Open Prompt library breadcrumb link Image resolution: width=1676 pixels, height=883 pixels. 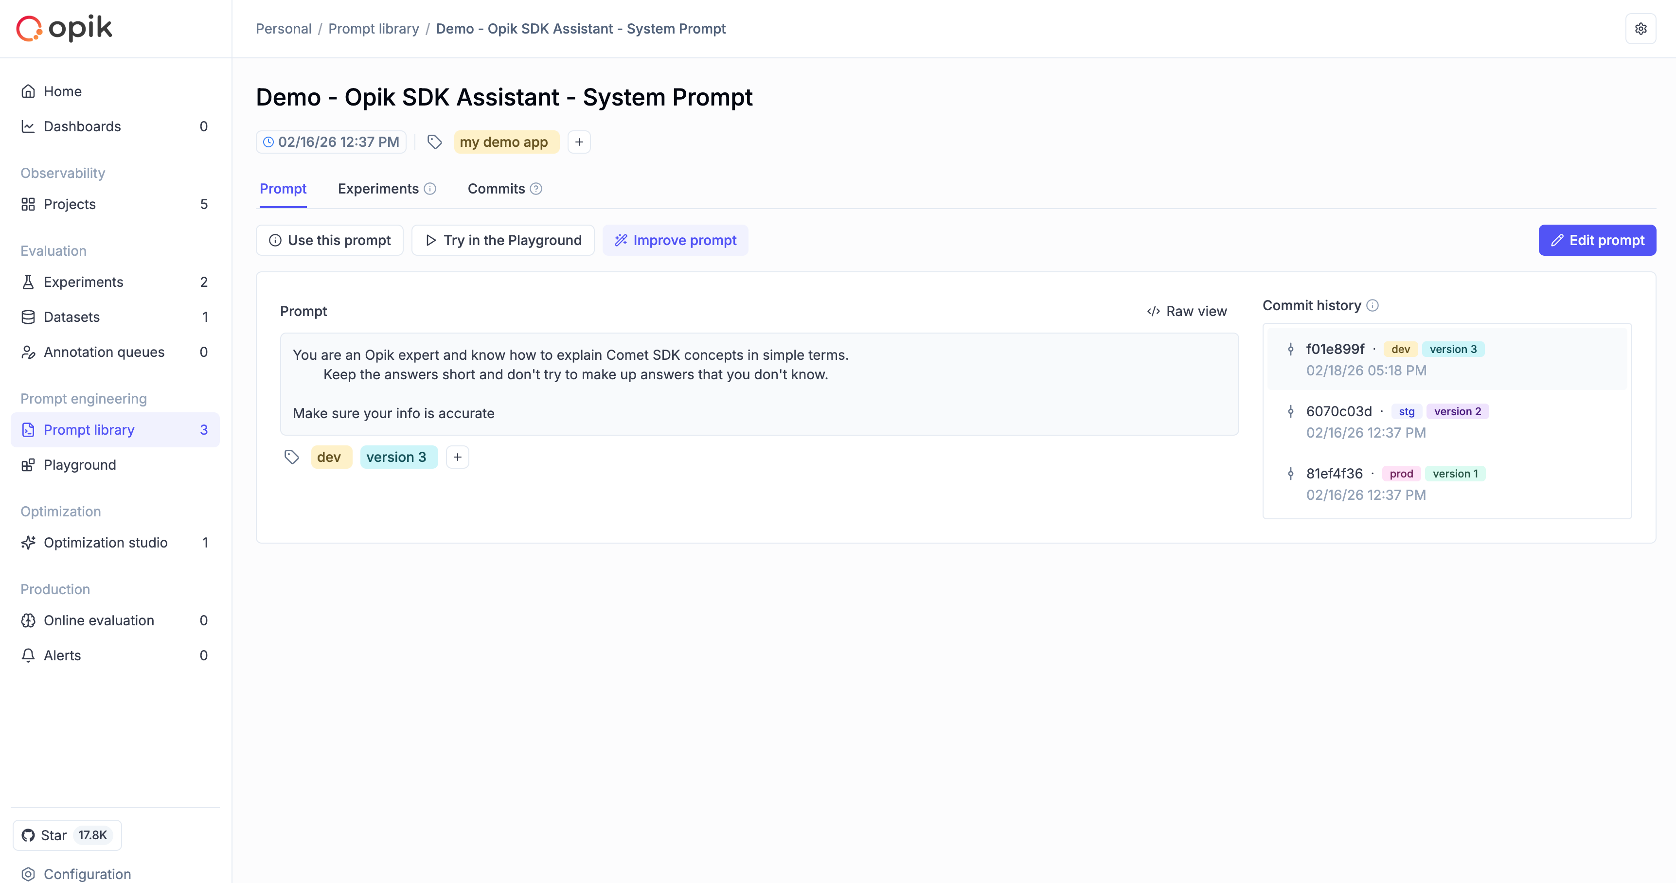click(374, 29)
